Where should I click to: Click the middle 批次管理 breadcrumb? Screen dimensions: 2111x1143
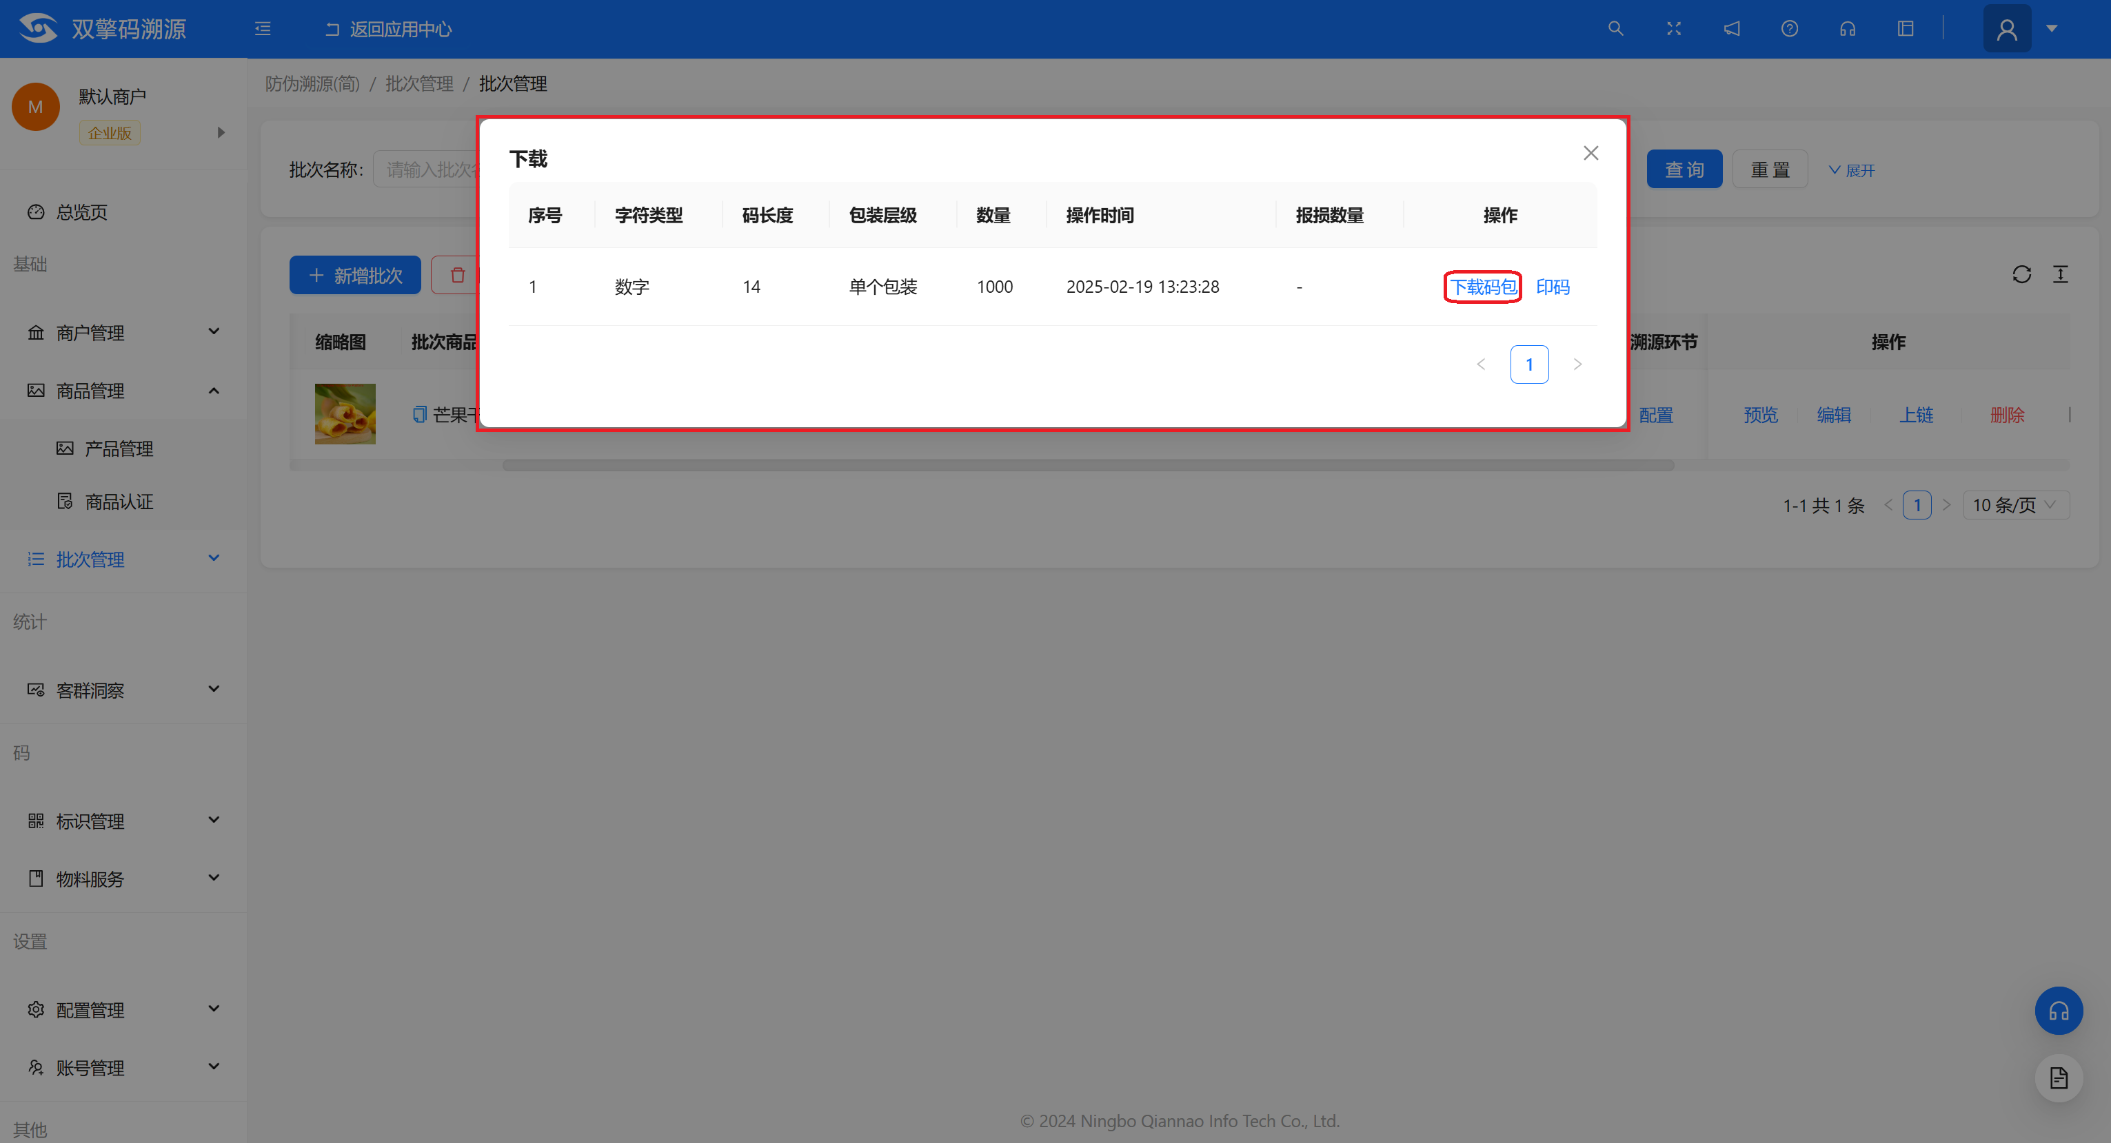[420, 83]
